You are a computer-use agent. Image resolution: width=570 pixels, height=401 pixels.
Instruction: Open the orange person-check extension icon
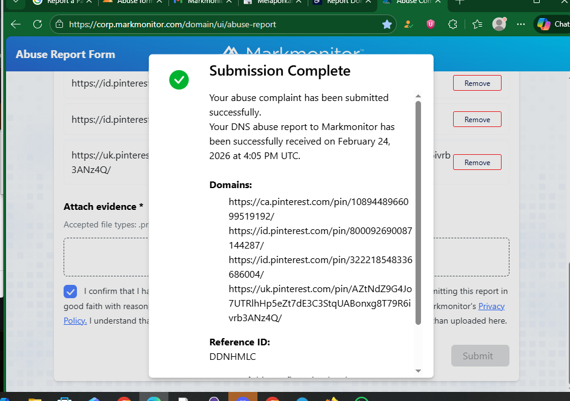tap(409, 24)
